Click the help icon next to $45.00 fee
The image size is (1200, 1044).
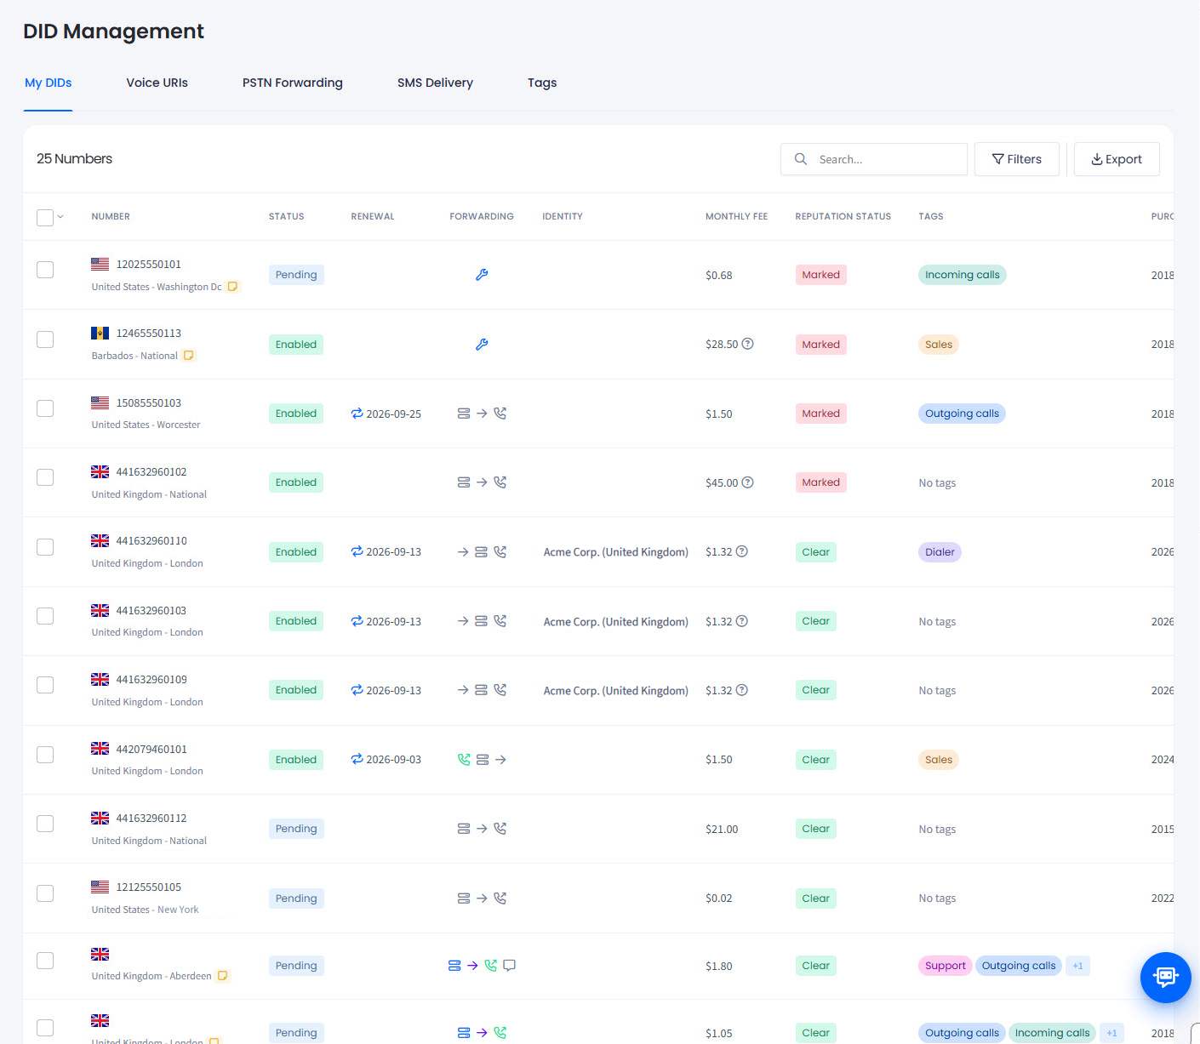(747, 482)
